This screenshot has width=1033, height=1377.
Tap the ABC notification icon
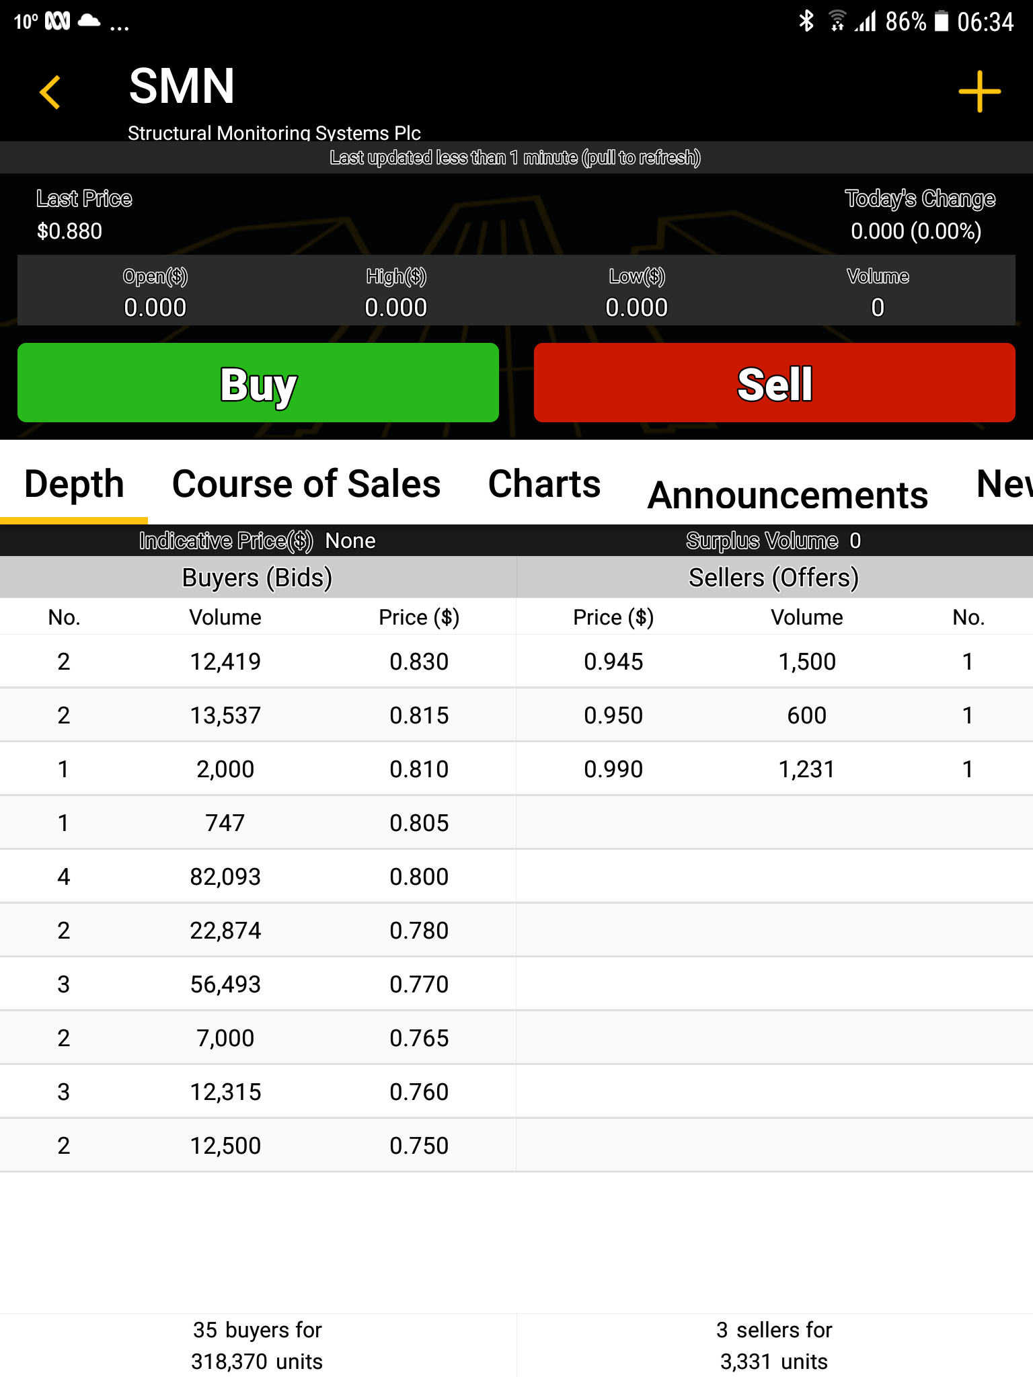57,22
